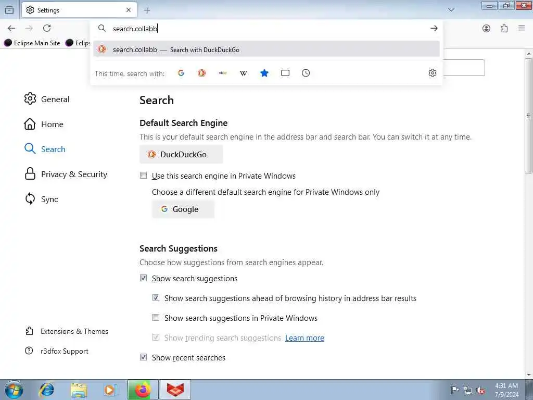Open the extensions puzzle icon
The width and height of the screenshot is (533, 400).
click(504, 28)
